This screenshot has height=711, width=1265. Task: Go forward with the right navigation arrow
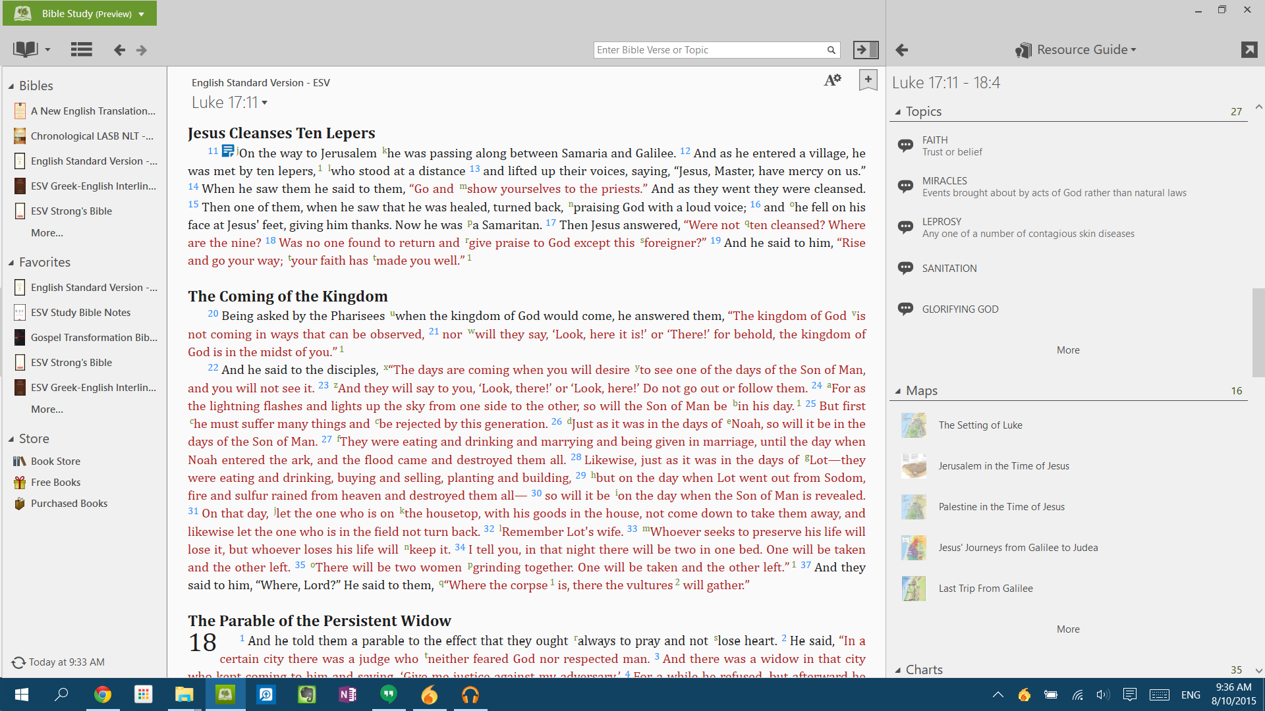142,50
